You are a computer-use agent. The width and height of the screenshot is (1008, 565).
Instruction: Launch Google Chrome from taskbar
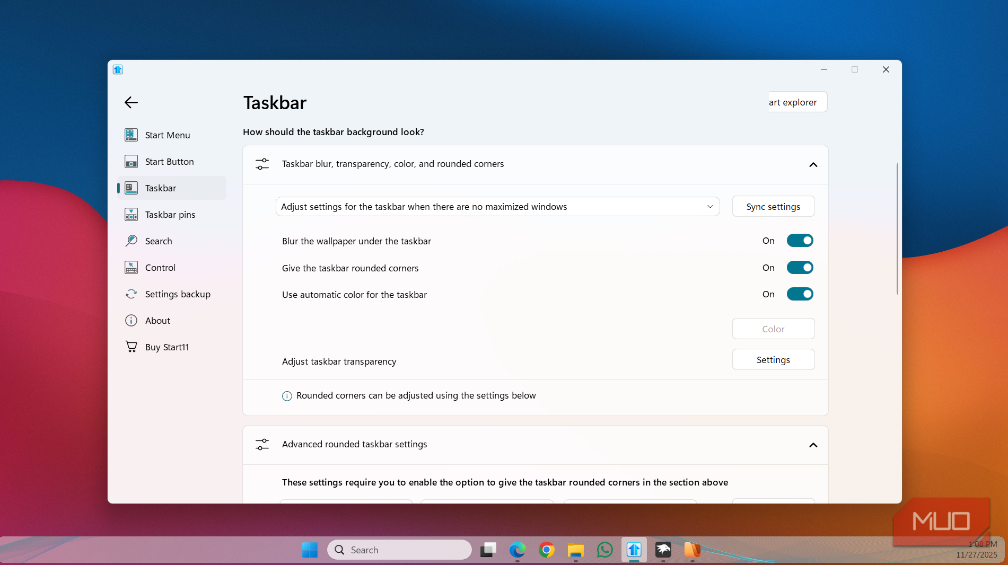click(547, 550)
